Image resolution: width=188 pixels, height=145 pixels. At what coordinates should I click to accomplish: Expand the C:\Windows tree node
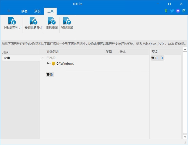pyautogui.click(x=48, y=63)
